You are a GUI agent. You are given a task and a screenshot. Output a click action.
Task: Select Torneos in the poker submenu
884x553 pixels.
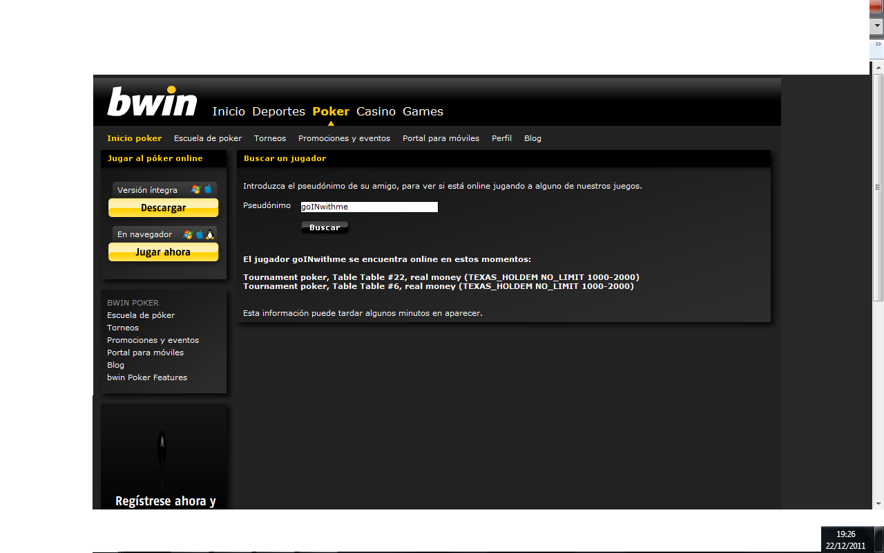click(x=270, y=138)
